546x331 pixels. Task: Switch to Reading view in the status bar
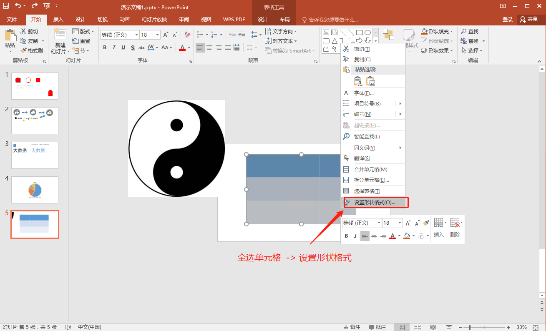pyautogui.click(x=433, y=327)
